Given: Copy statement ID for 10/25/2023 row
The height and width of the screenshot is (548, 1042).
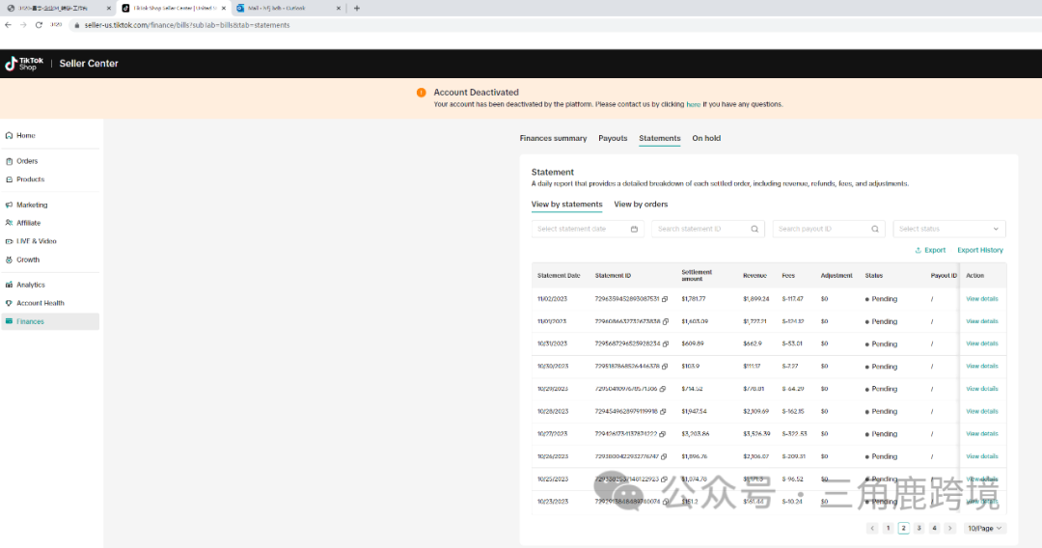Looking at the screenshot, I should tap(664, 479).
